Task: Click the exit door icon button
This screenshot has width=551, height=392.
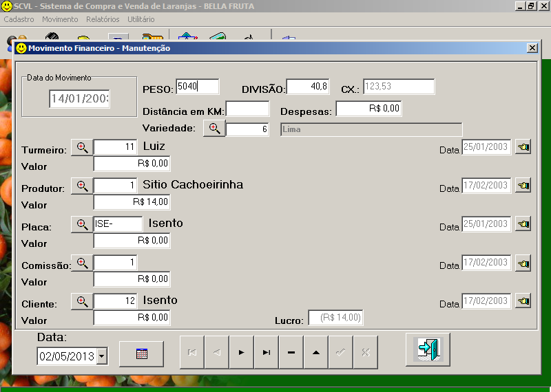Action: [x=428, y=350]
